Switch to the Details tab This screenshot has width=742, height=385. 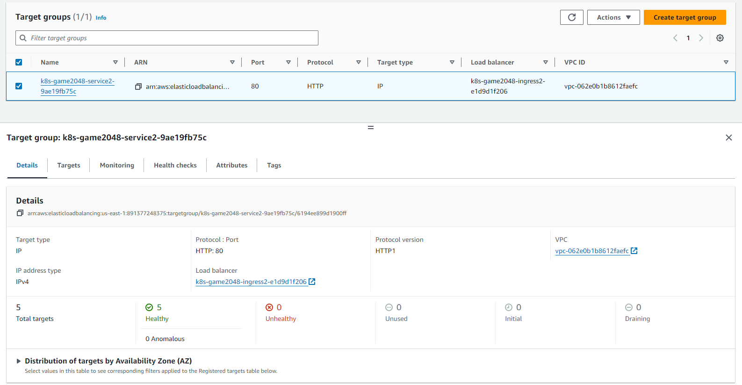[x=27, y=165]
